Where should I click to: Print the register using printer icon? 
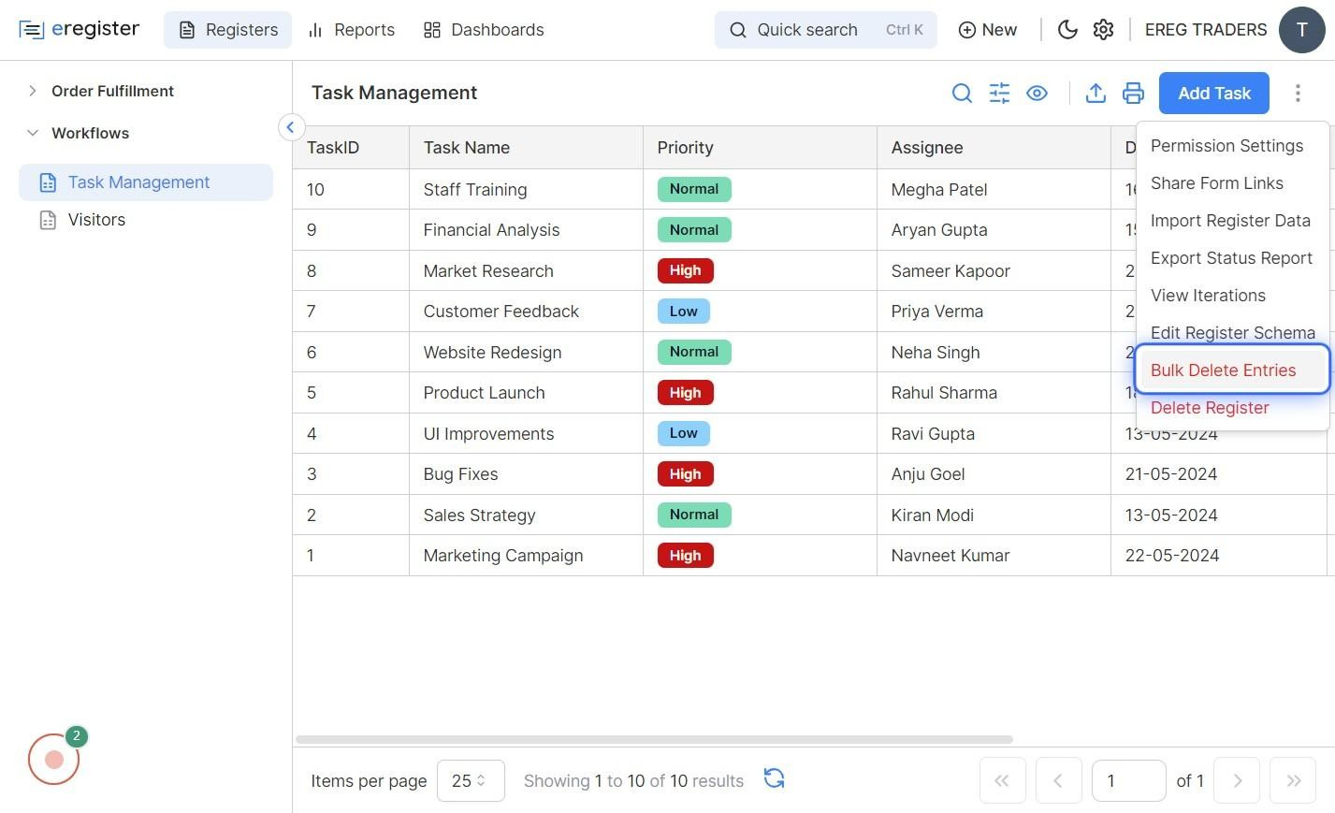(x=1133, y=94)
